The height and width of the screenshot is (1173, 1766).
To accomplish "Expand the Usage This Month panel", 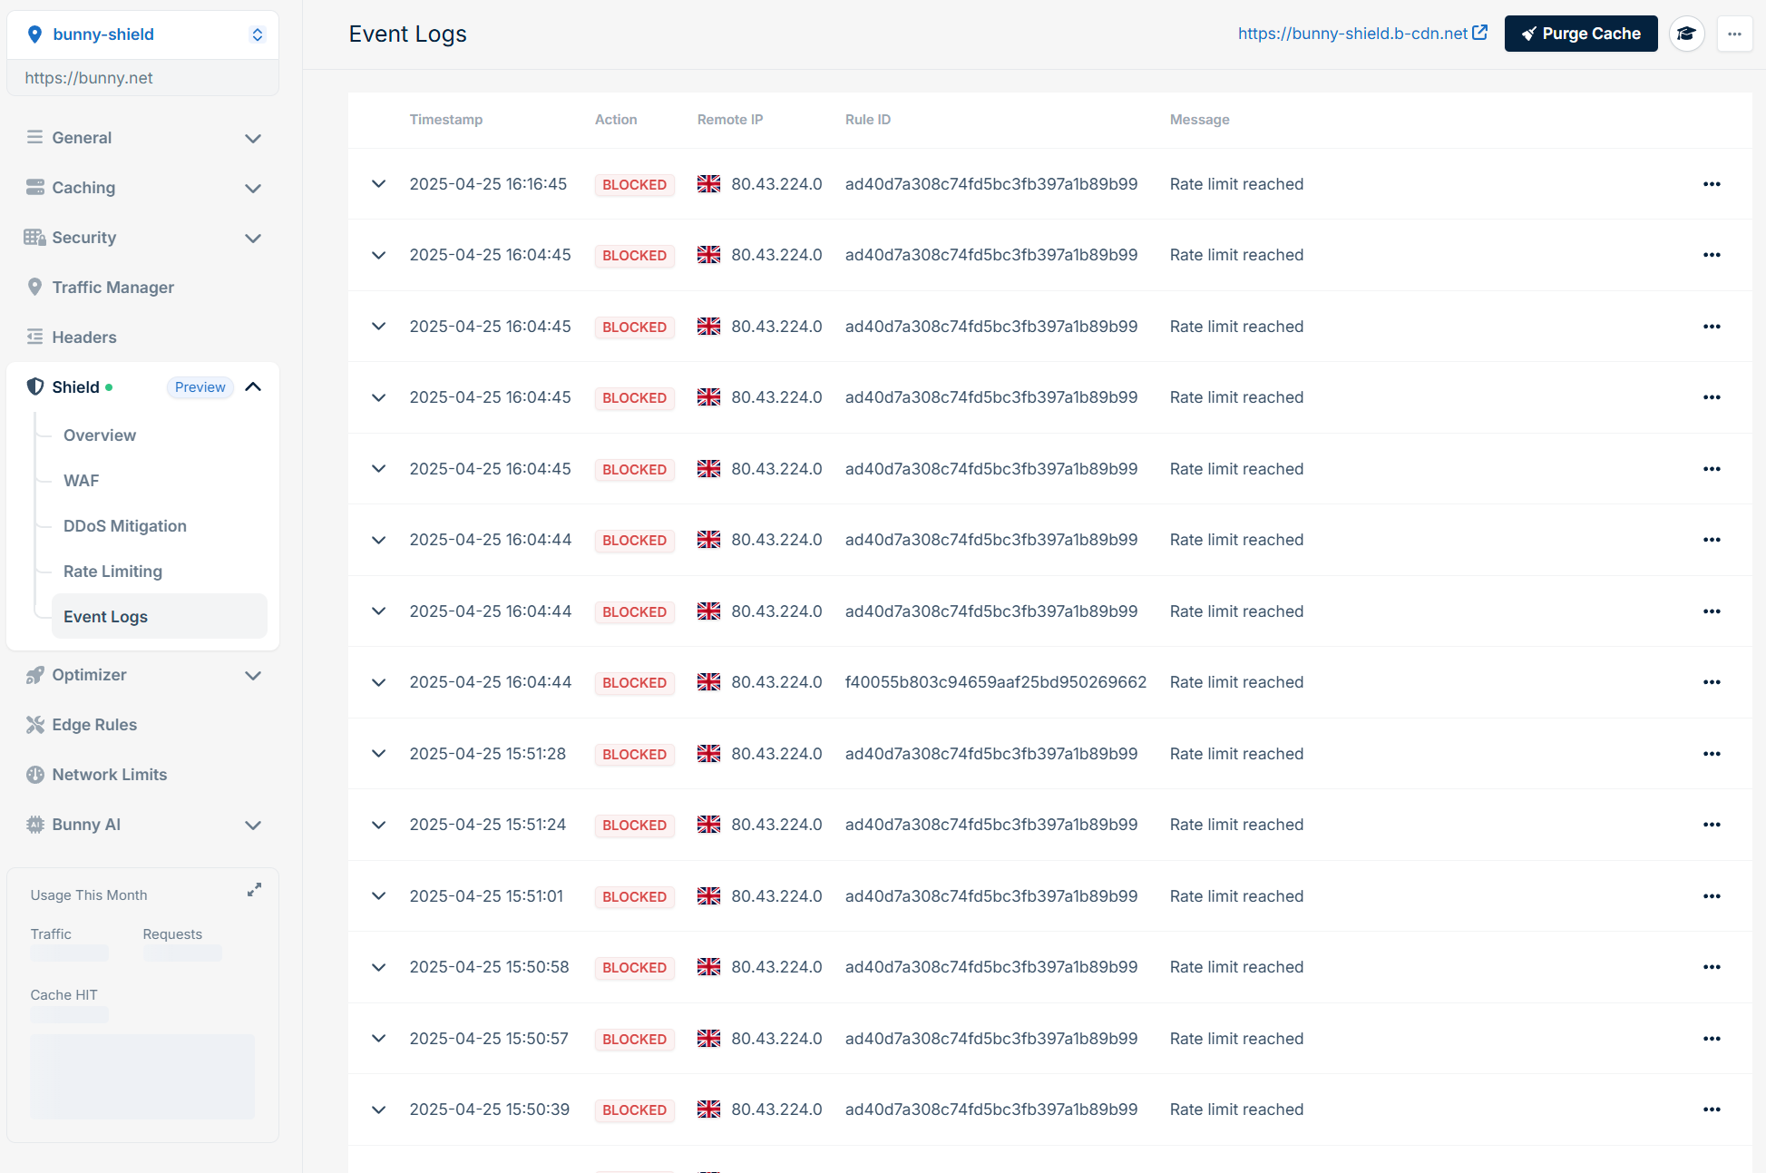I will click(255, 890).
